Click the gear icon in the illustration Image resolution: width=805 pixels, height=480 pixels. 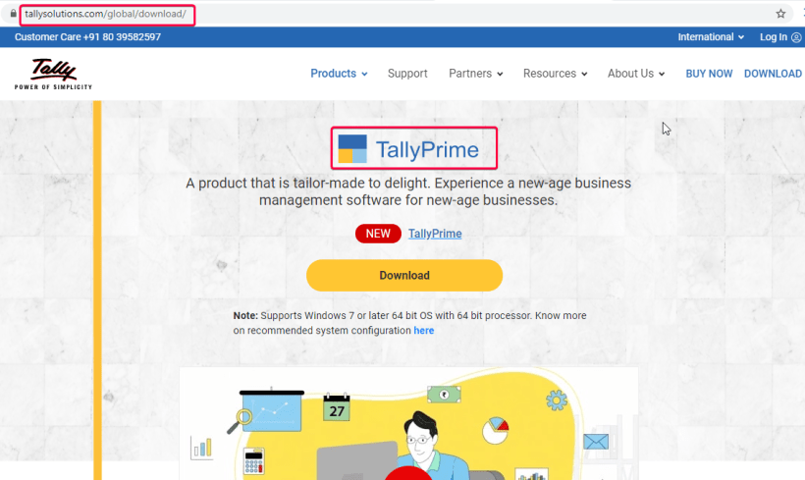[x=557, y=400]
